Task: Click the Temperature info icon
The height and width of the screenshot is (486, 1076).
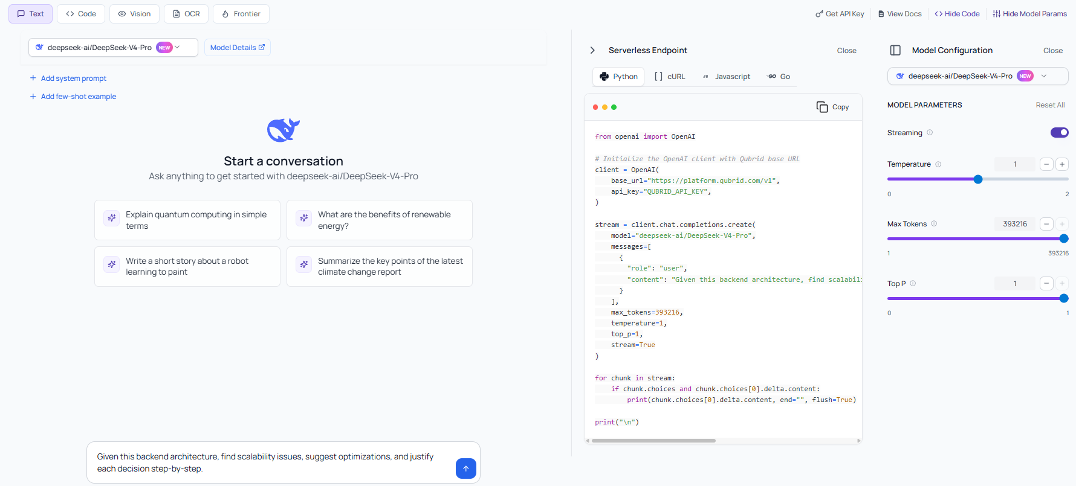Action: (938, 164)
